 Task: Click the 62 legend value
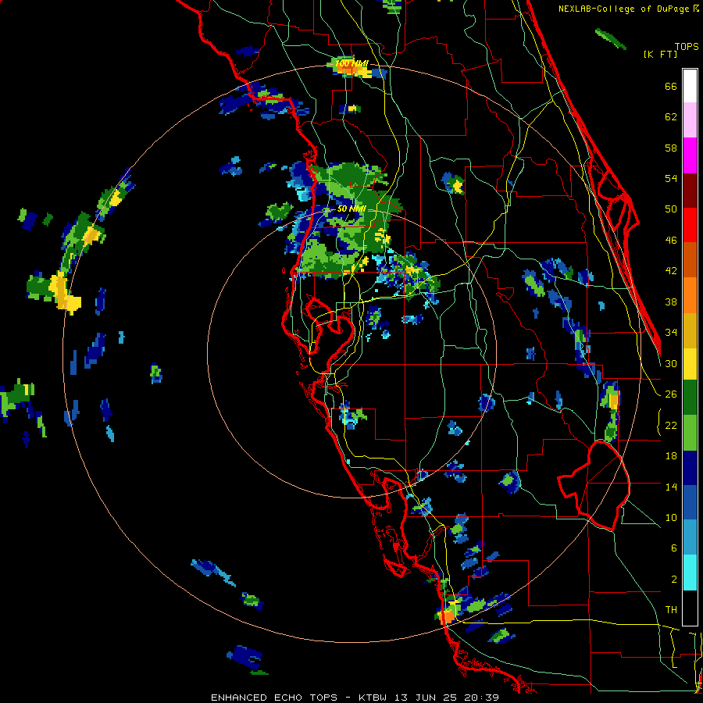coord(671,117)
